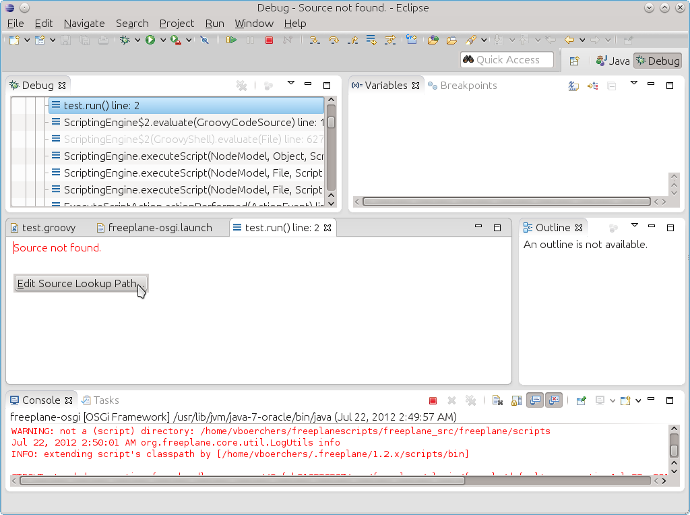This screenshot has height=515, width=690.
Task: Expand the Open Console dropdown arrow
Action: click(x=638, y=401)
